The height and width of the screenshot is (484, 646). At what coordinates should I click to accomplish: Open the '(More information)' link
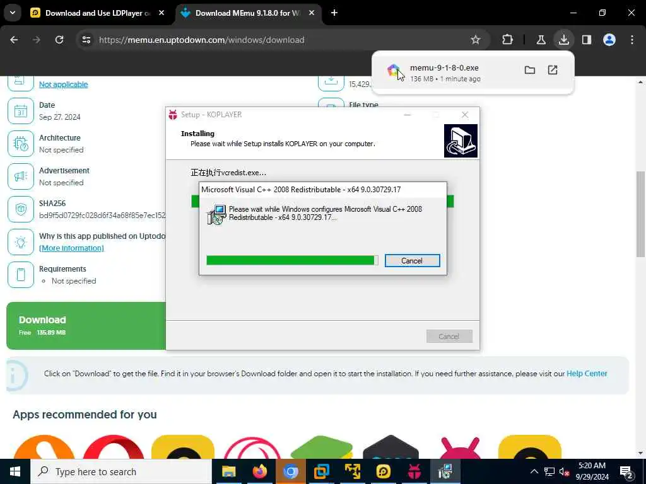71,248
